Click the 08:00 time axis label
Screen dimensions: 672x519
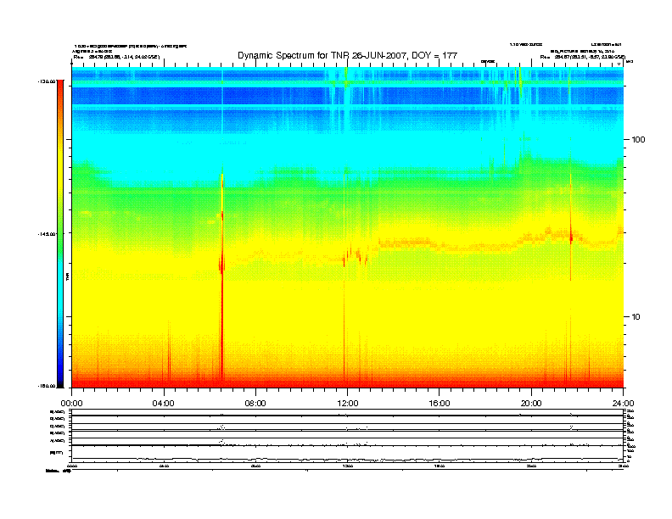pos(255,404)
